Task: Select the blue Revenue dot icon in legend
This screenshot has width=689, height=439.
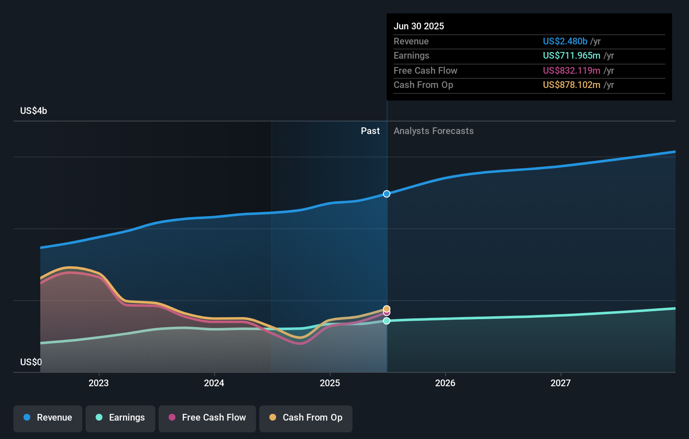Action: pyautogui.click(x=27, y=418)
